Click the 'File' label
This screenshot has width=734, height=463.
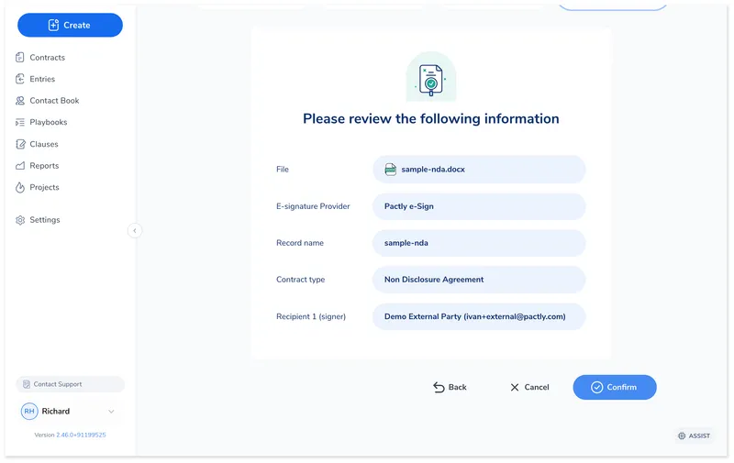283,170
